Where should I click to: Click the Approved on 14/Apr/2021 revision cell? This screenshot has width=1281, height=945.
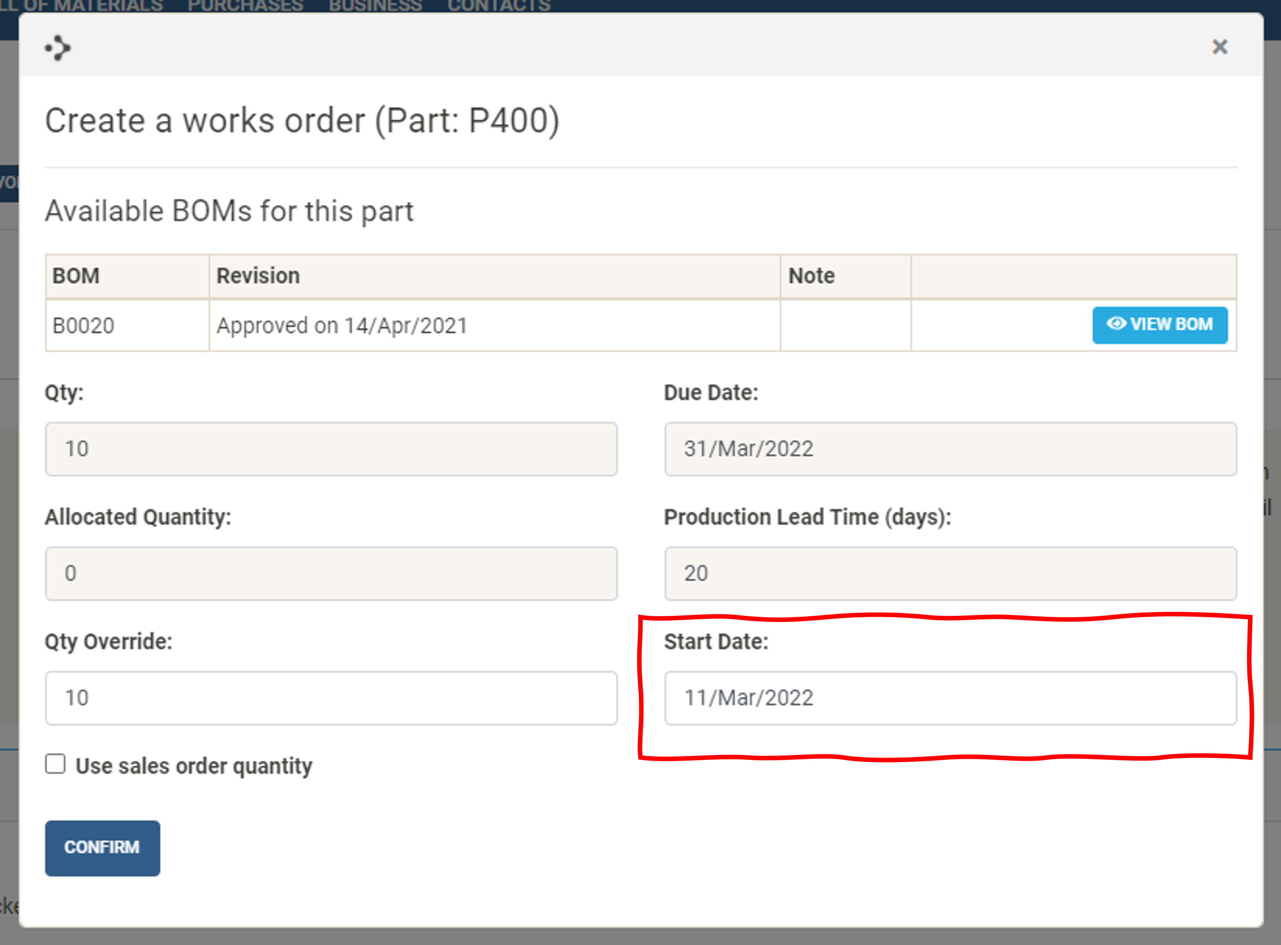[342, 326]
